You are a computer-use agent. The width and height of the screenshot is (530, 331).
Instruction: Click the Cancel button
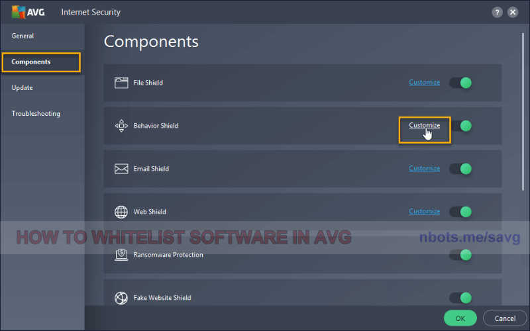[x=505, y=318]
